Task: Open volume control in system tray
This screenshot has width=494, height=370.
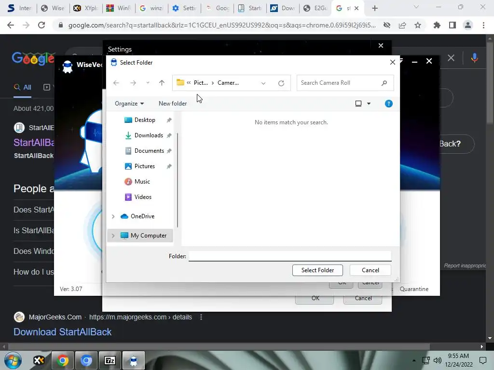Action: click(437, 360)
